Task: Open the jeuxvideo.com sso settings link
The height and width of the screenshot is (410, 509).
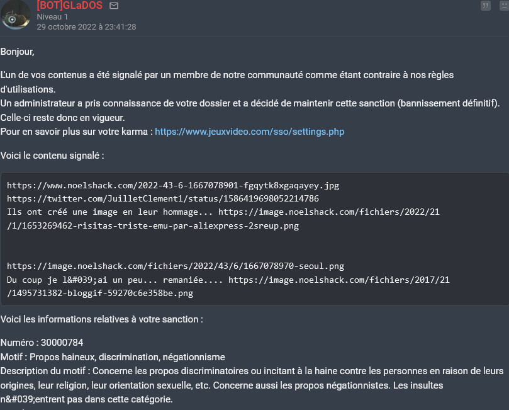Action: click(249, 132)
